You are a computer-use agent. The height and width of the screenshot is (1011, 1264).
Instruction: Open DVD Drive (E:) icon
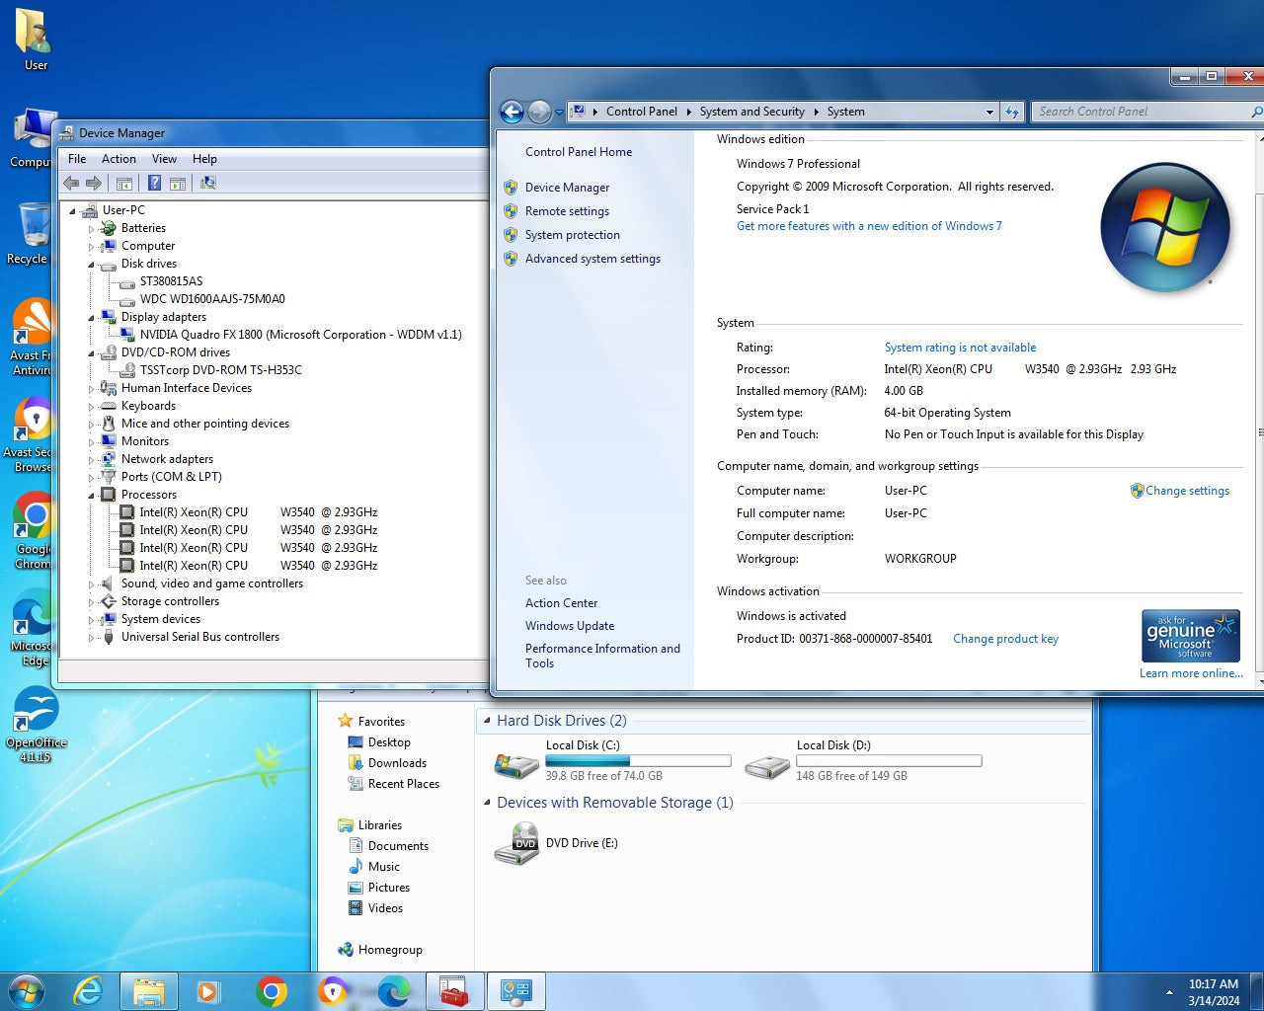click(516, 844)
